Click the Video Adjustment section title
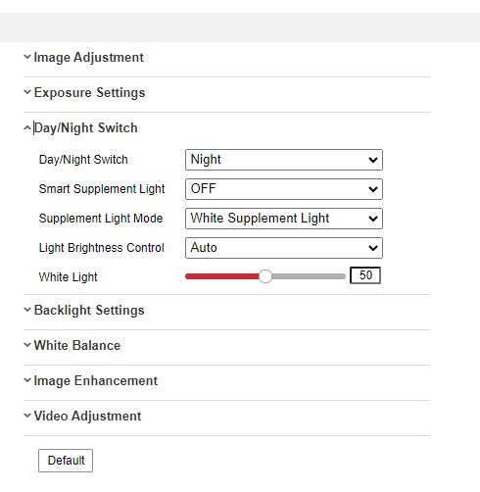The image size is (480, 492). coord(87,416)
